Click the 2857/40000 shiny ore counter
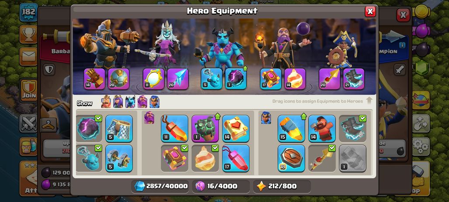This screenshot has width=449, height=202. tap(161, 186)
